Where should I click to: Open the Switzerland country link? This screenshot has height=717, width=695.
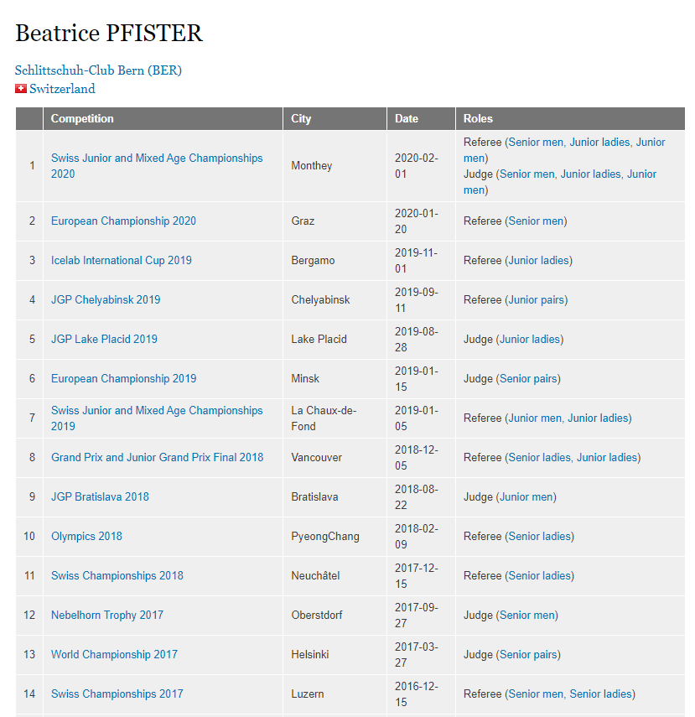tap(62, 89)
